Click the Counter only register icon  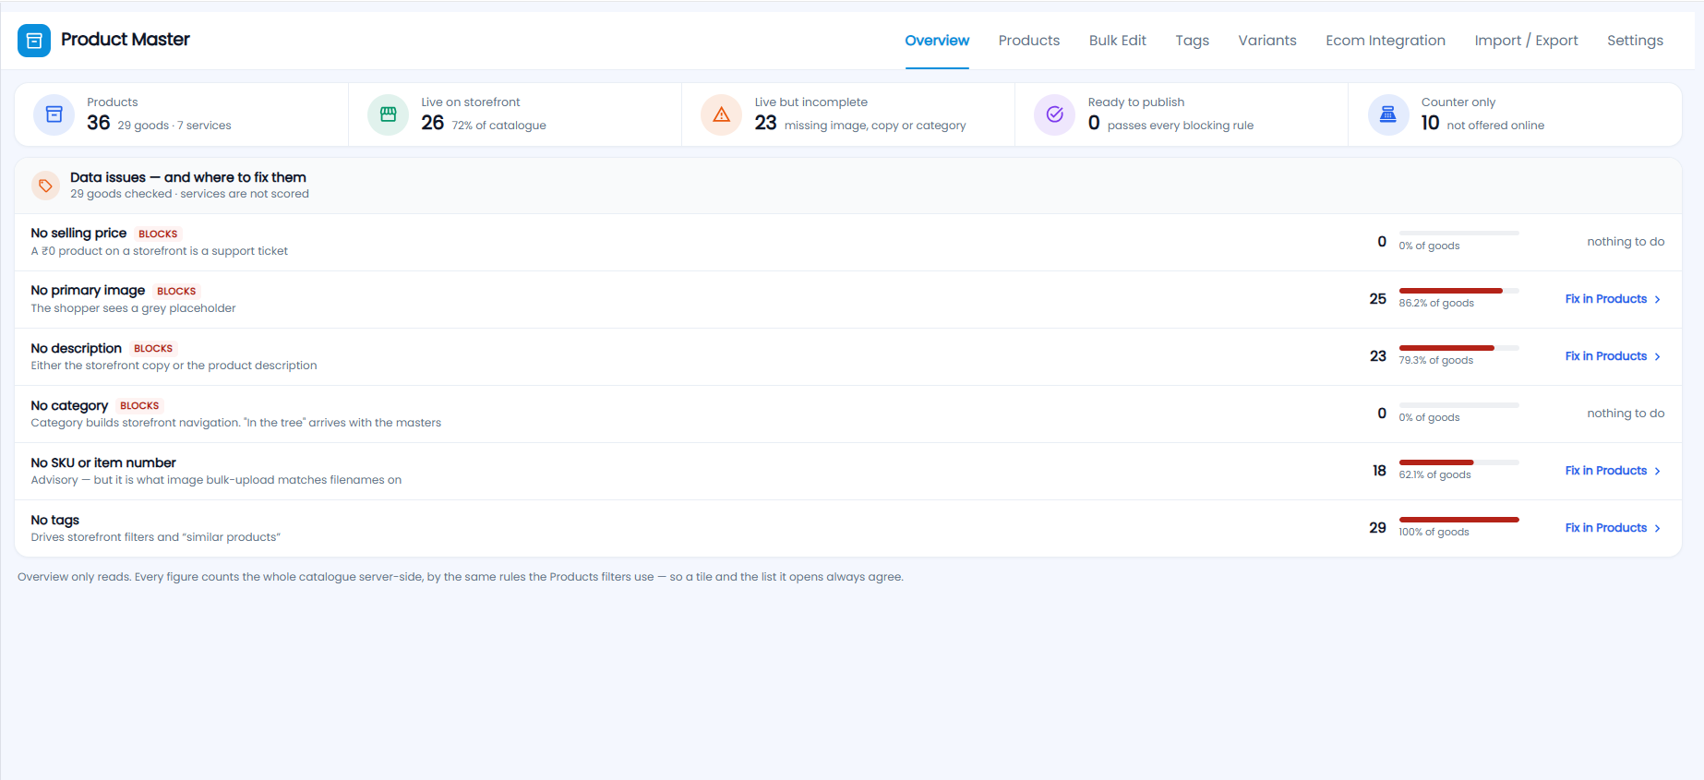pyautogui.click(x=1388, y=114)
